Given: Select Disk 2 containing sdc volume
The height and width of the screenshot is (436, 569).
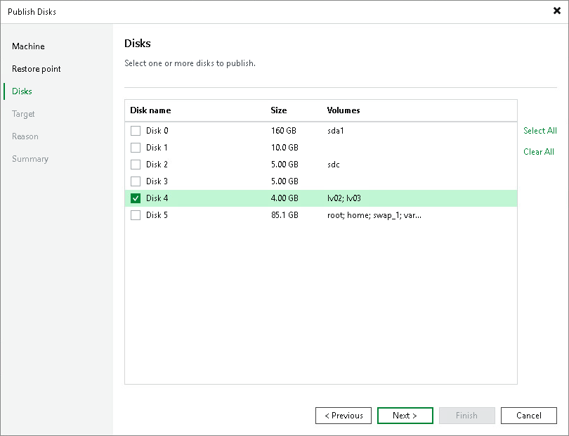Looking at the screenshot, I should [x=136, y=164].
